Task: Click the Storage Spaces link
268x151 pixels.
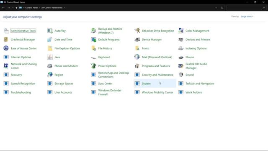Action: click(64, 83)
